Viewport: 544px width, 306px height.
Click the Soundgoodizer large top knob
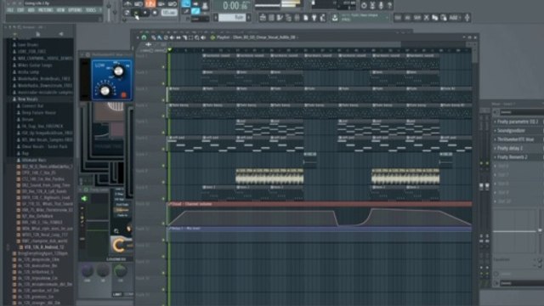pyautogui.click(x=118, y=71)
